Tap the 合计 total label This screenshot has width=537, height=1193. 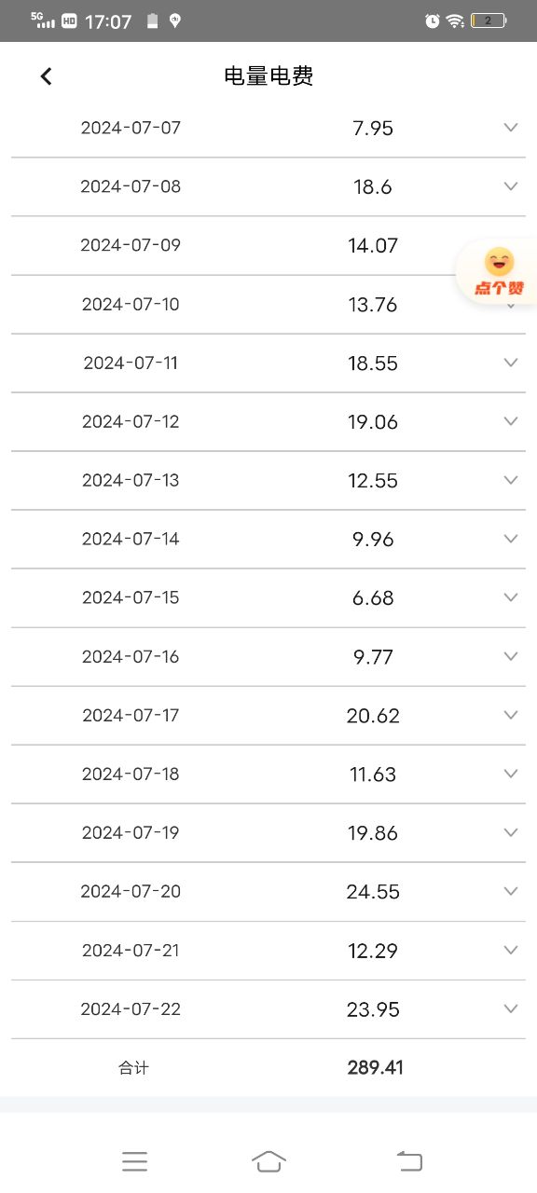pos(133,1068)
